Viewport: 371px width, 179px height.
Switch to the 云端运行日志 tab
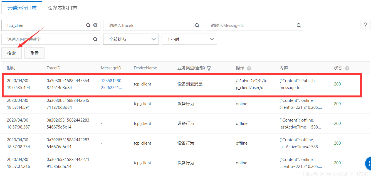[x=22, y=8]
